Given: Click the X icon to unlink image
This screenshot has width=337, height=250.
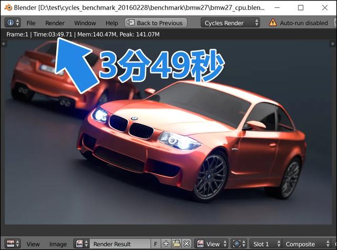Looking at the screenshot, I should [x=186, y=244].
